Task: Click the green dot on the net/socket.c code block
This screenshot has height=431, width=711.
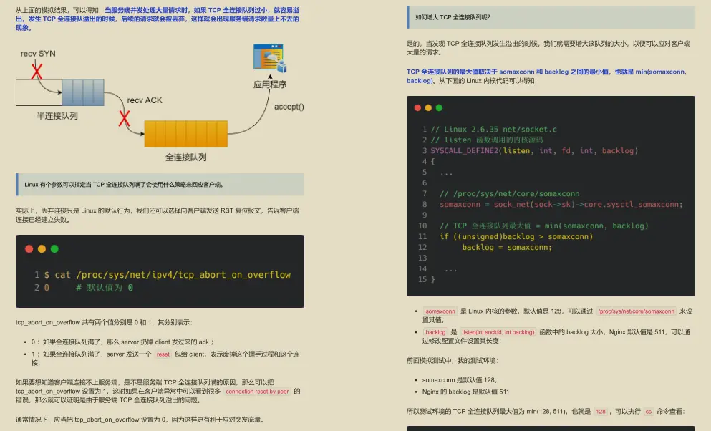Action: click(x=439, y=107)
